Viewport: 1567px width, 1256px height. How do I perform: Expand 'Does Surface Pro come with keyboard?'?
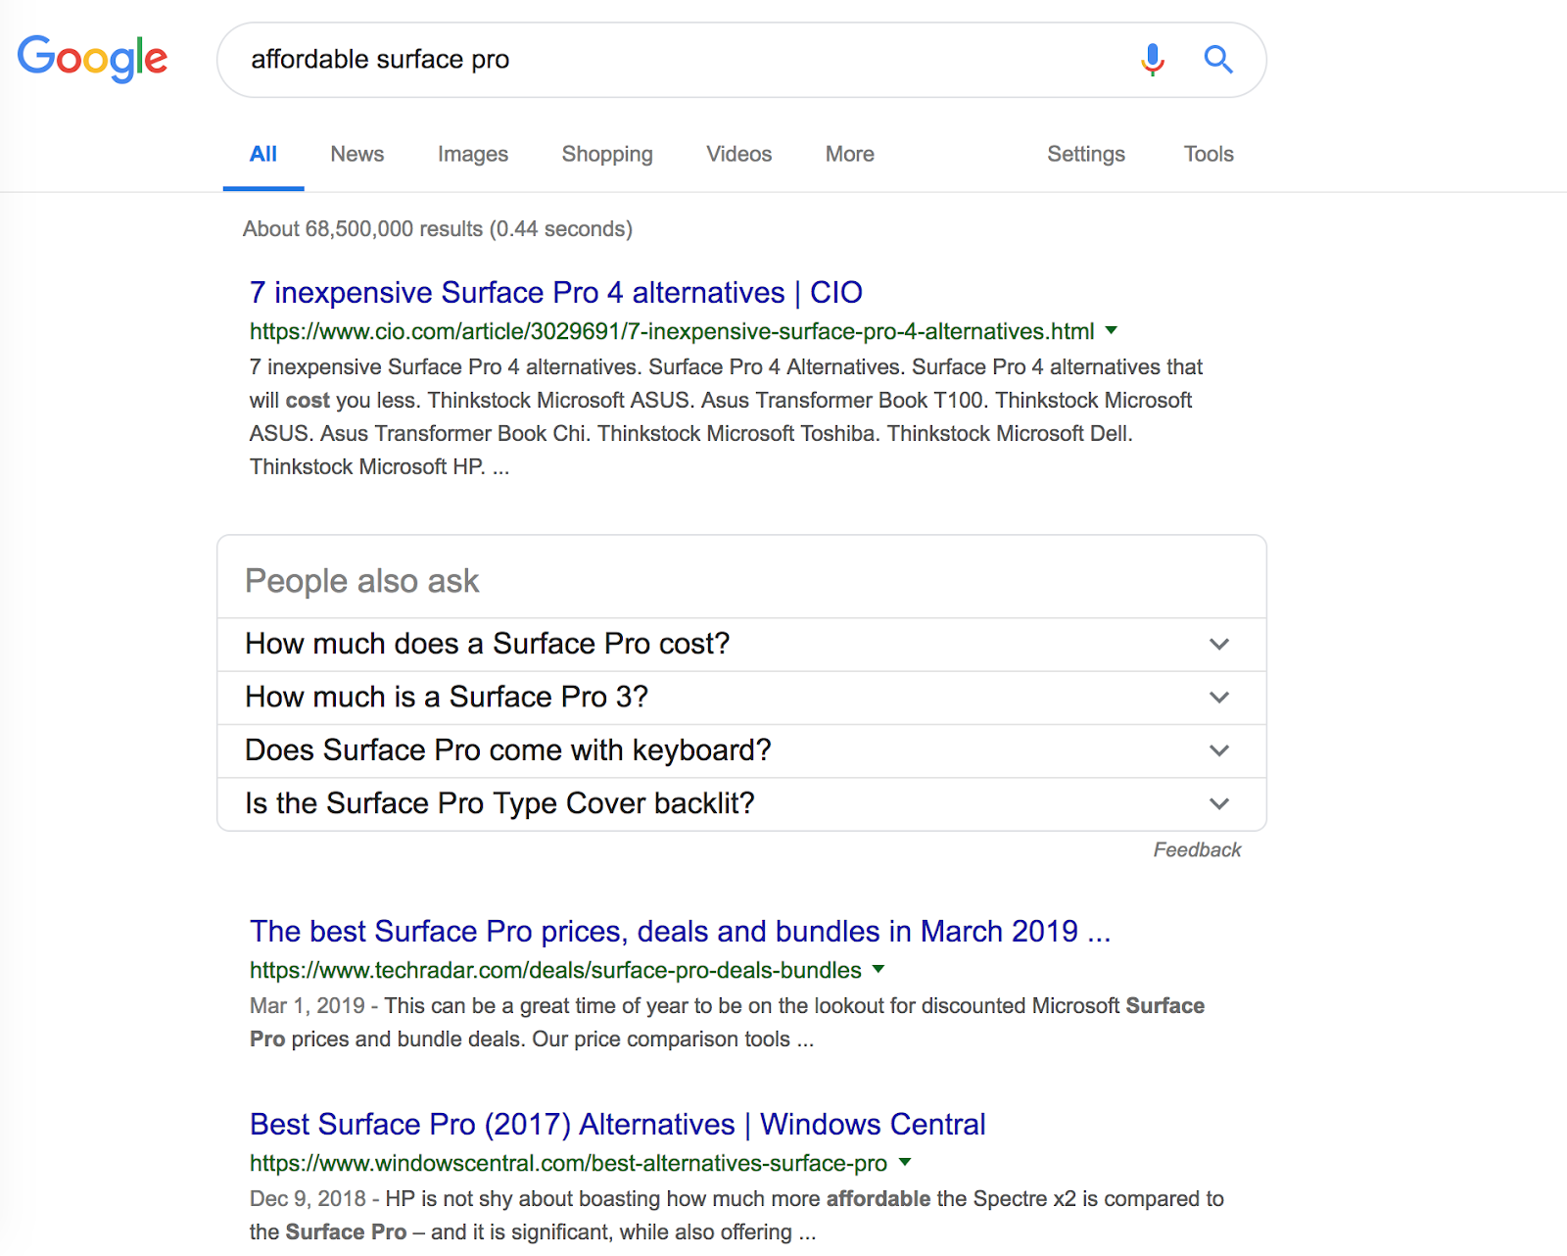click(741, 750)
